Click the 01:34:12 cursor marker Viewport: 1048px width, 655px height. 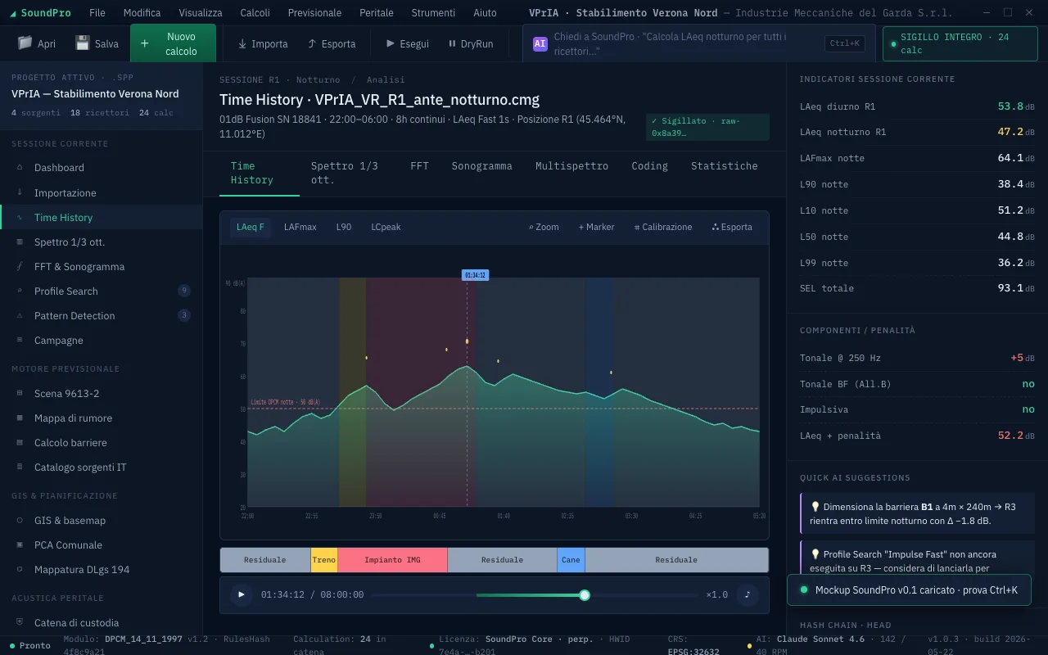(476, 275)
